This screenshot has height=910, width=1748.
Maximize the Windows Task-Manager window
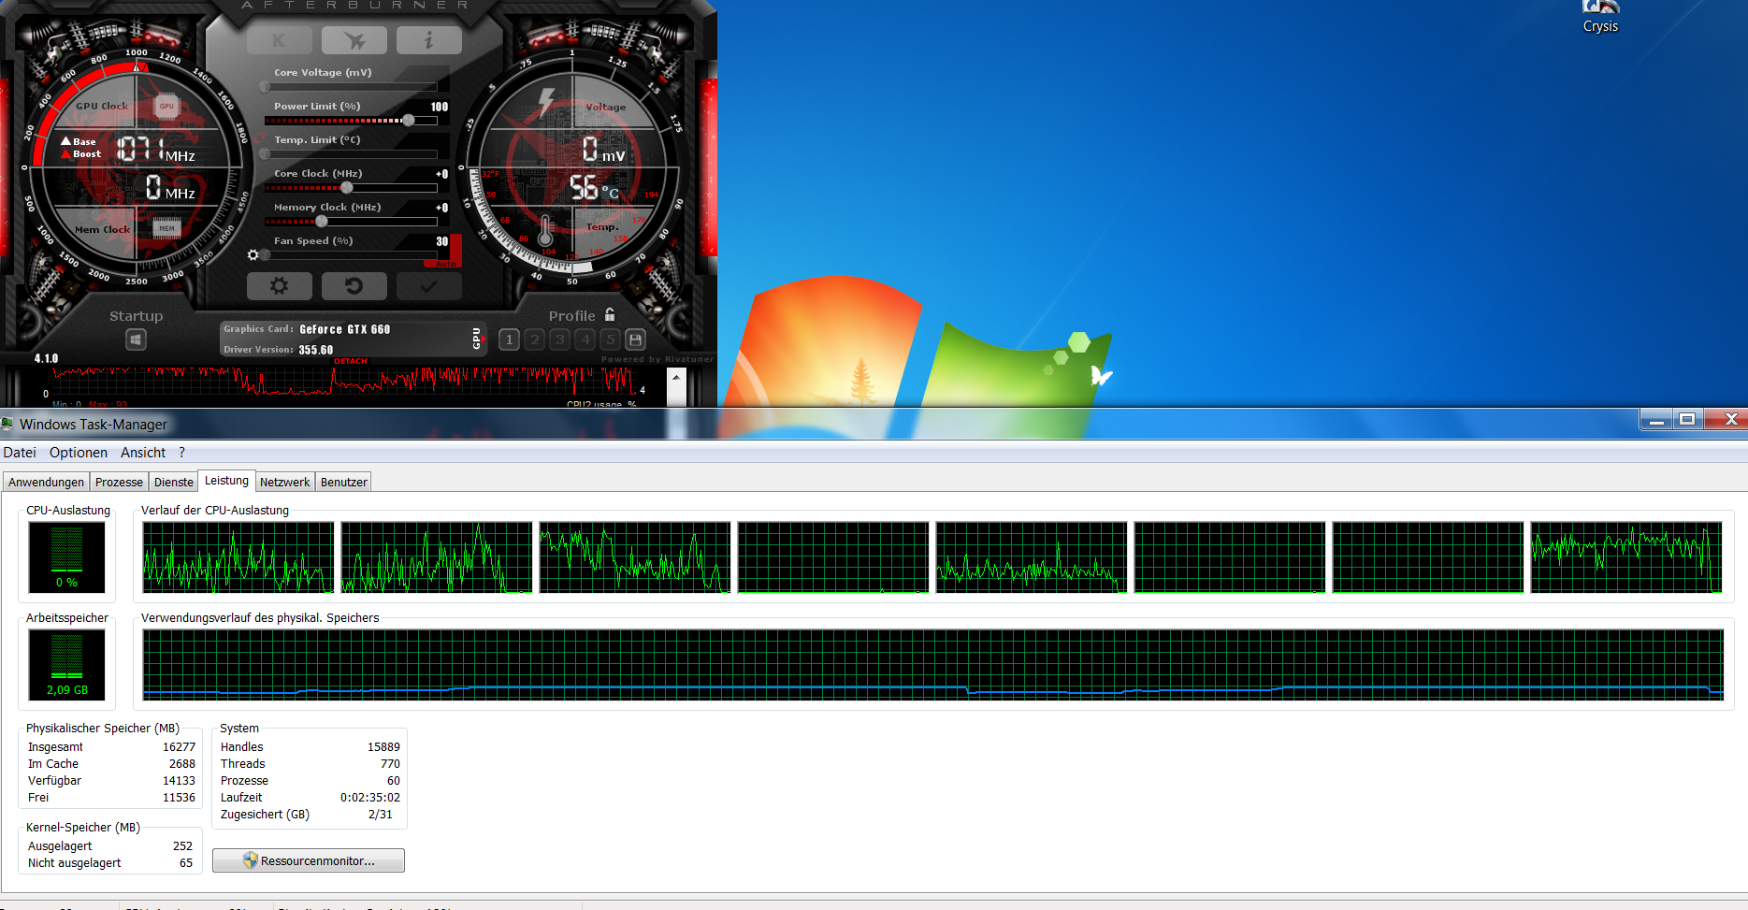pos(1687,420)
